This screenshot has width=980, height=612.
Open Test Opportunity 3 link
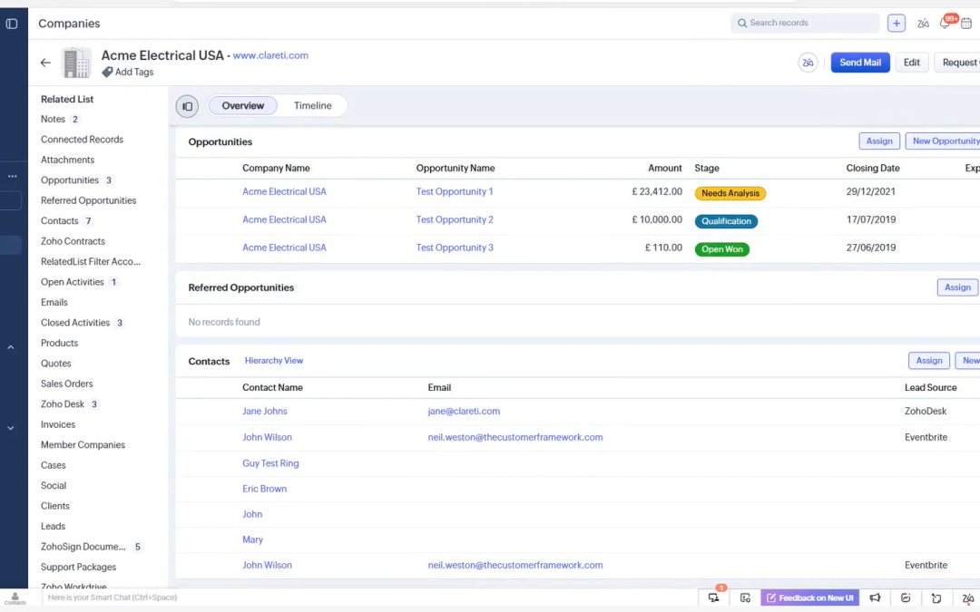click(x=455, y=248)
